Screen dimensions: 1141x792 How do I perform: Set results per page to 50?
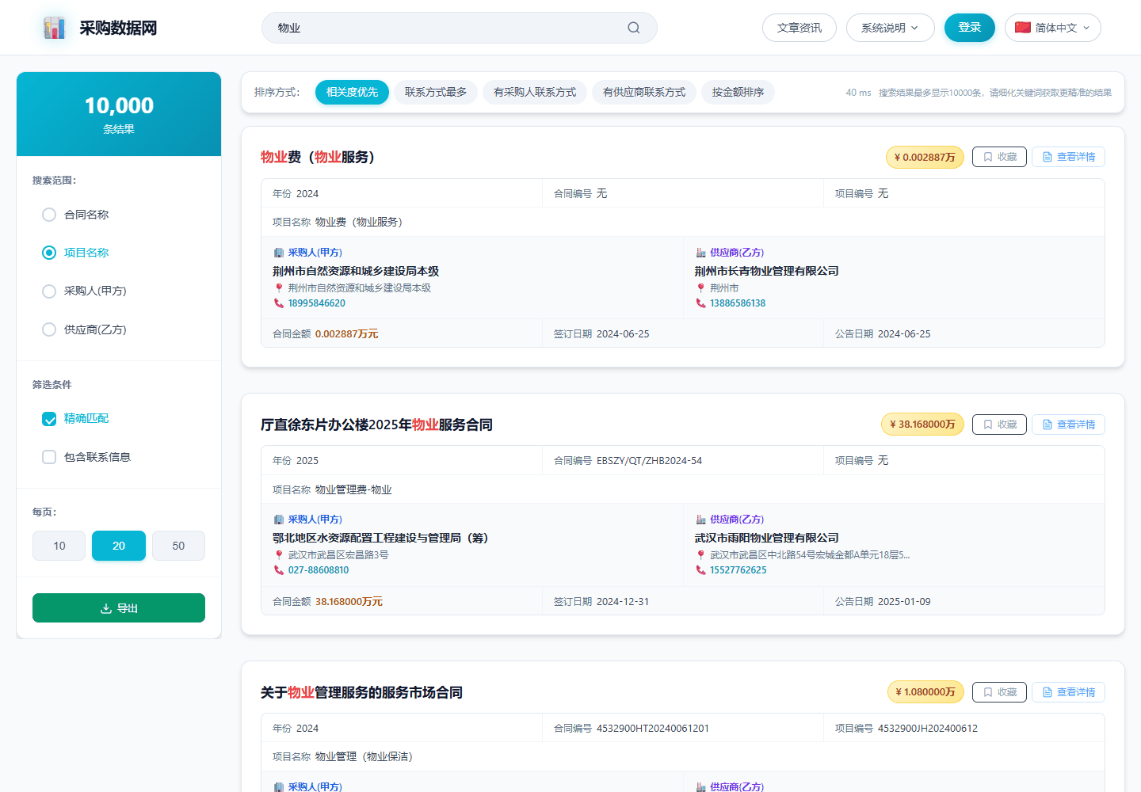pyautogui.click(x=178, y=546)
